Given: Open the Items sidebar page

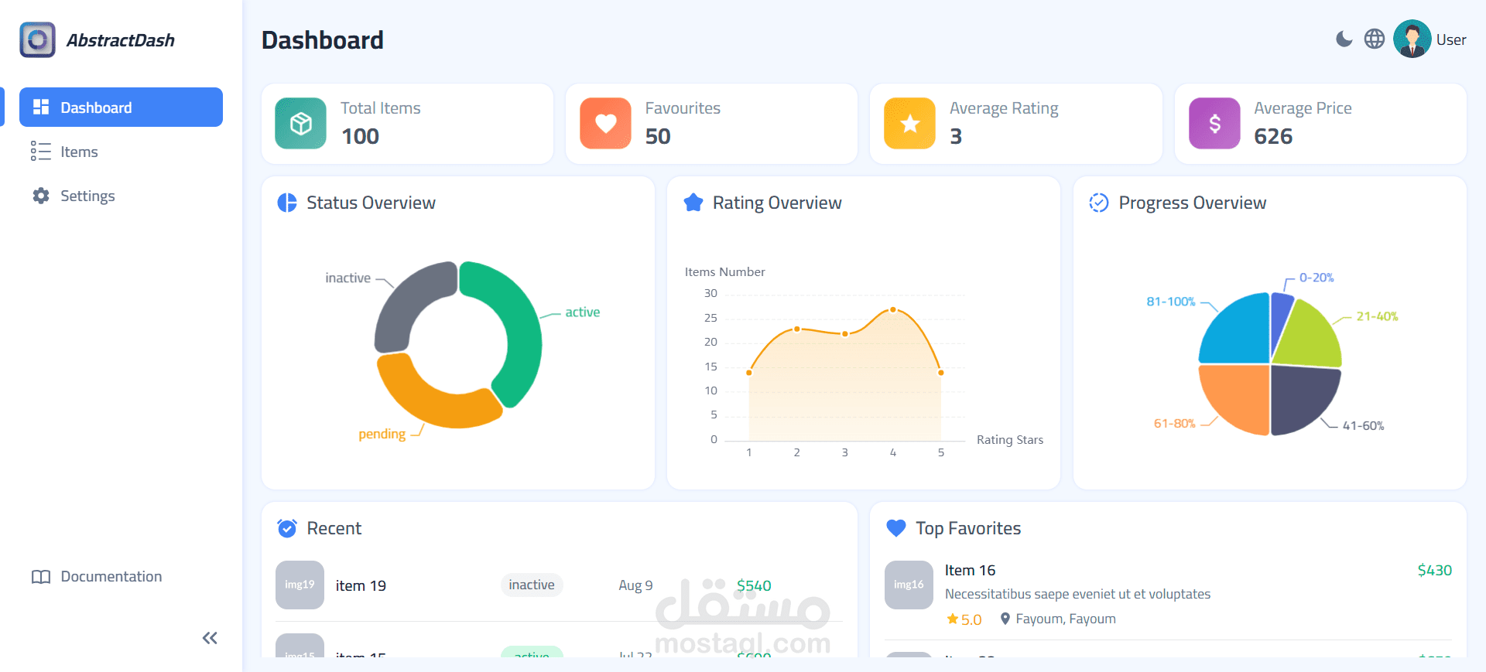Looking at the screenshot, I should click(x=121, y=152).
